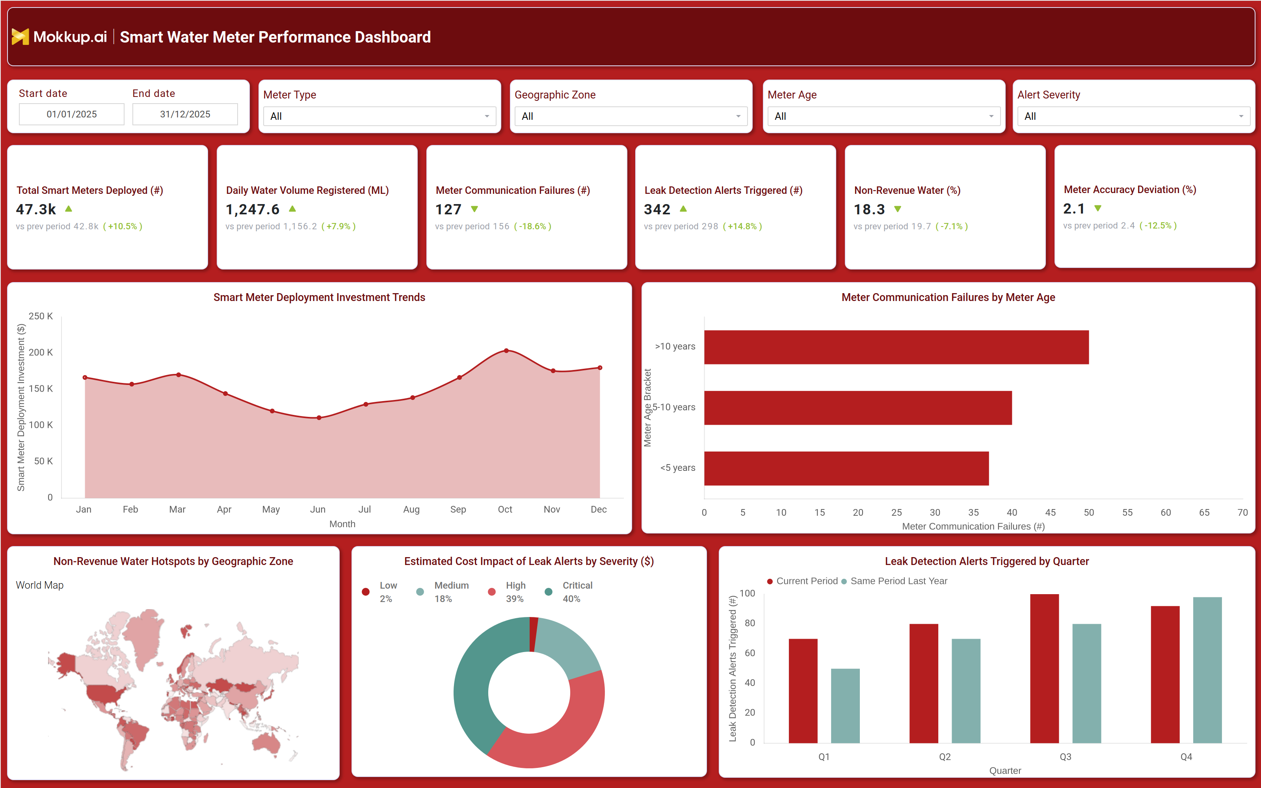Click the Q4 Current Period bar
This screenshot has height=788, width=1261.
pyautogui.click(x=1165, y=675)
